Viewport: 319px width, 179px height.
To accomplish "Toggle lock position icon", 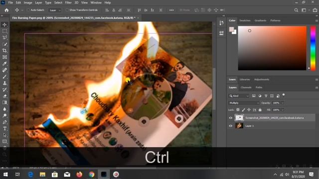I will 249,110.
